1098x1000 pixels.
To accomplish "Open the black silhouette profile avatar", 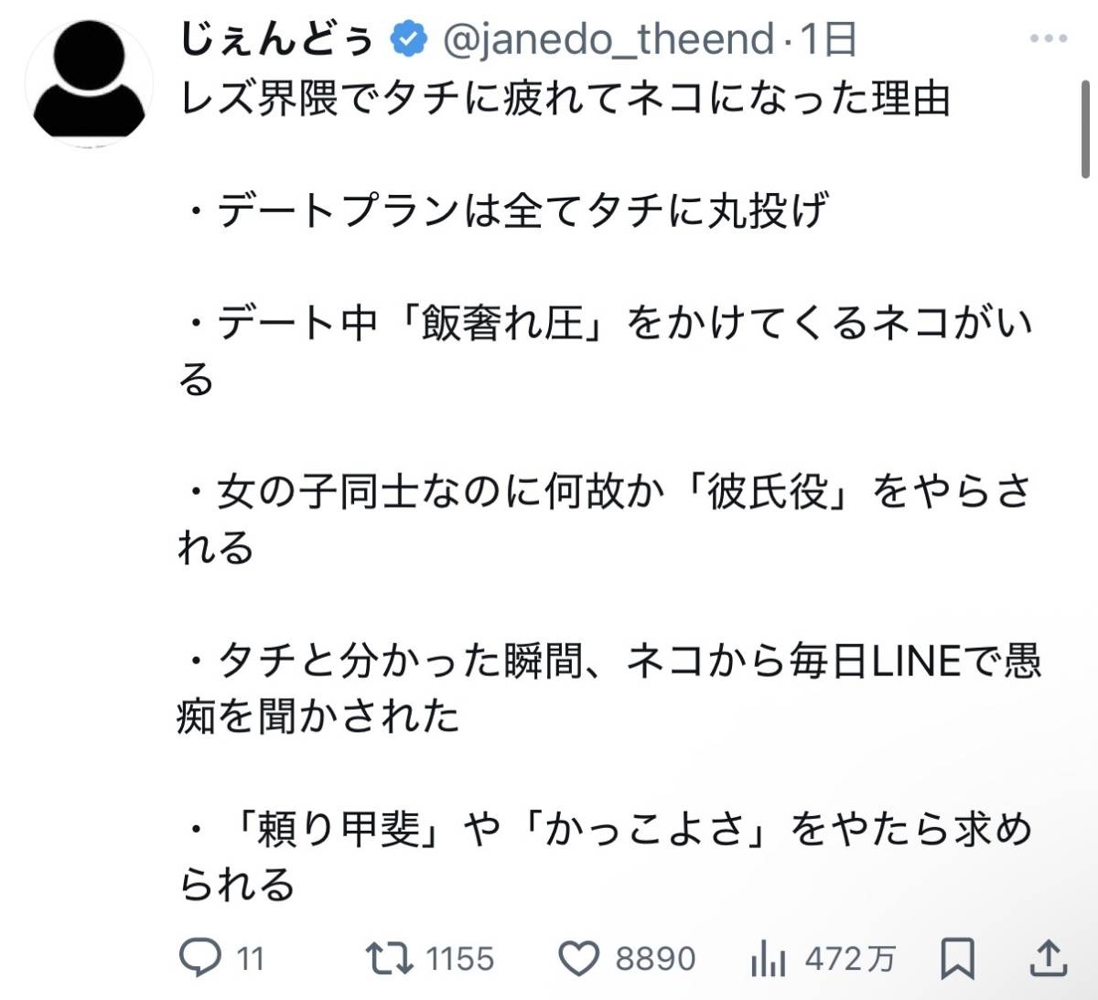I will [x=89, y=83].
